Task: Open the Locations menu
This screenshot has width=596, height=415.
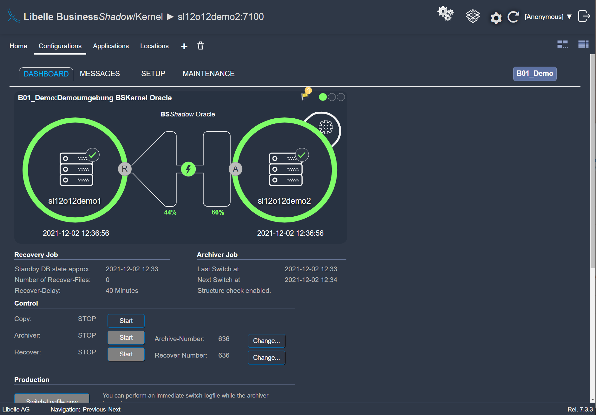Action: coord(154,46)
